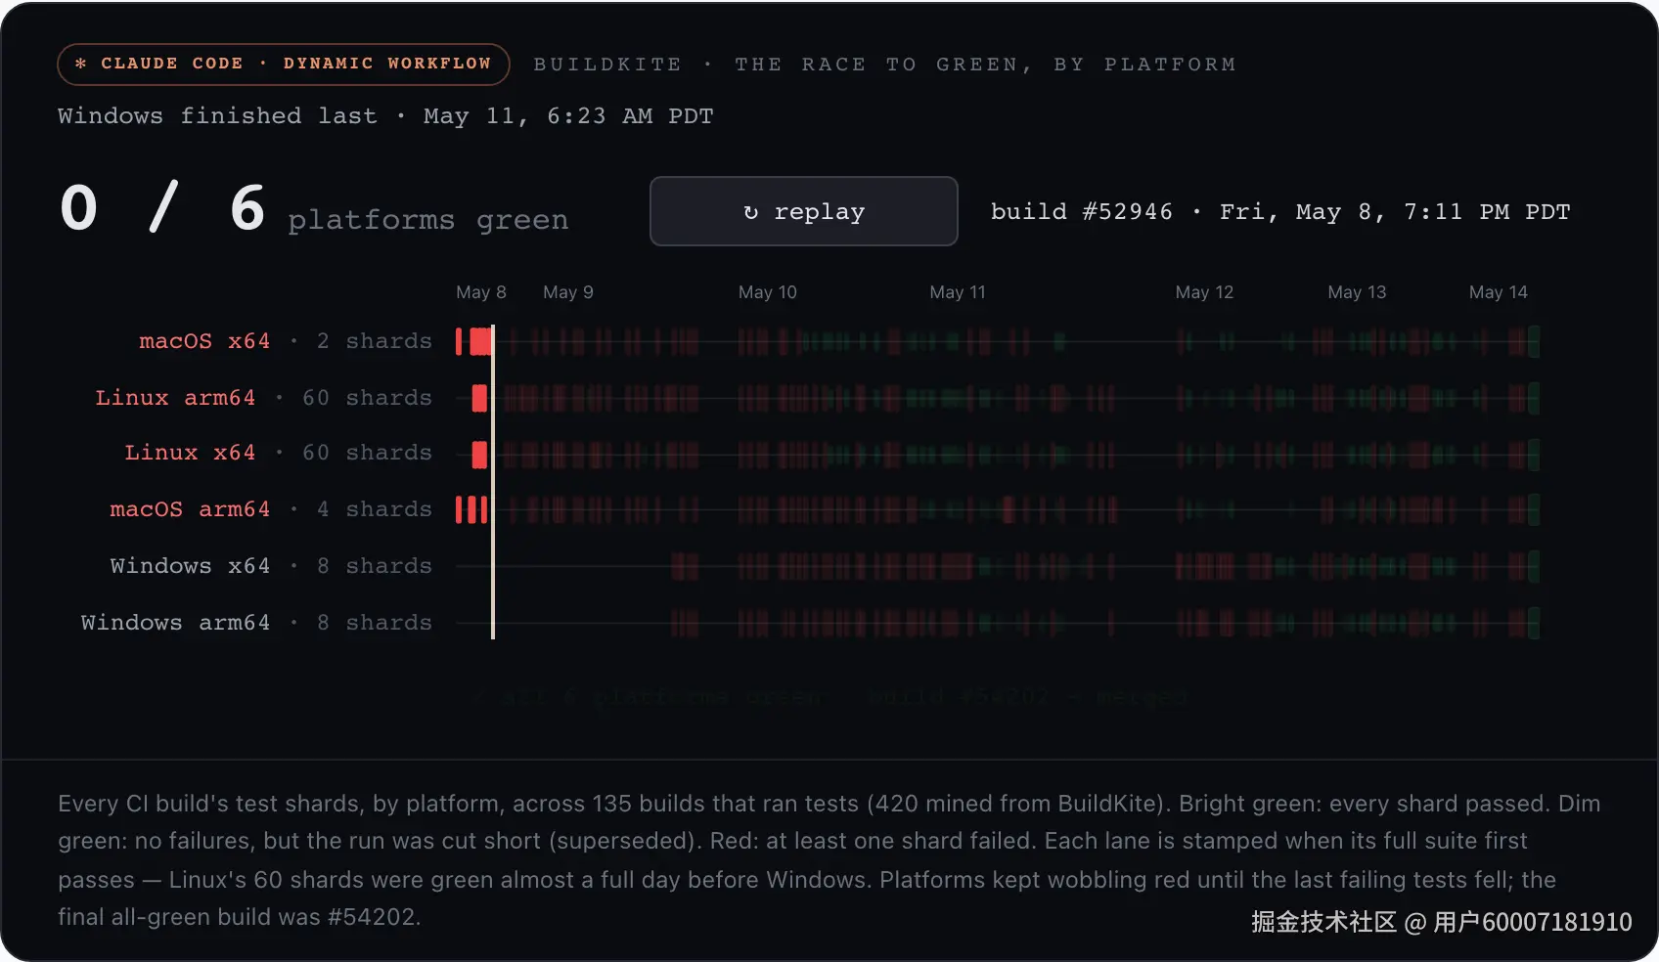Click the May 9 date label
The height and width of the screenshot is (962, 1659).
568,292
